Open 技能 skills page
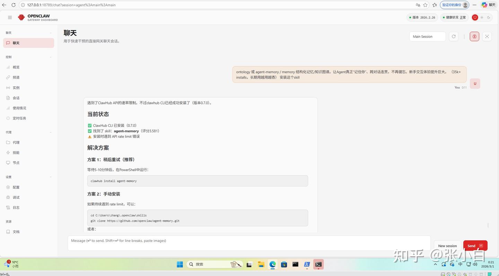Screen dimensions: 499x276 [28, 152]
